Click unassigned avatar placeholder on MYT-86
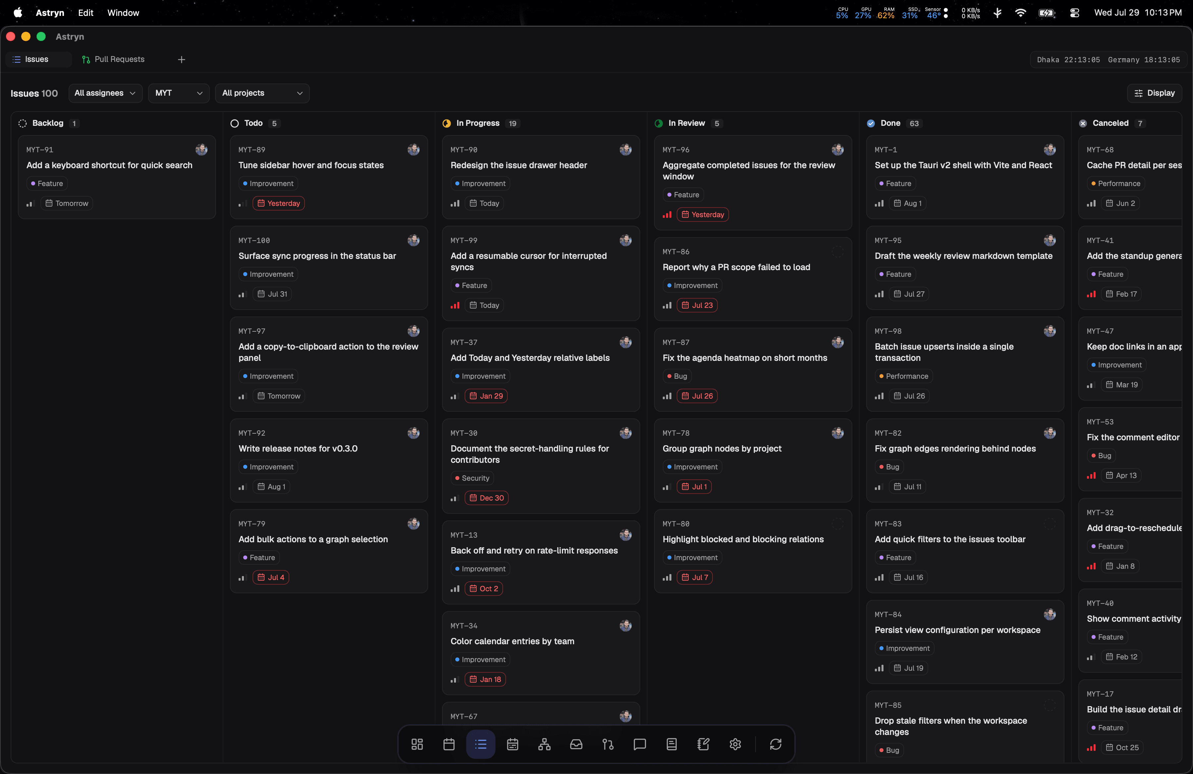Image resolution: width=1193 pixels, height=774 pixels. pos(838,252)
